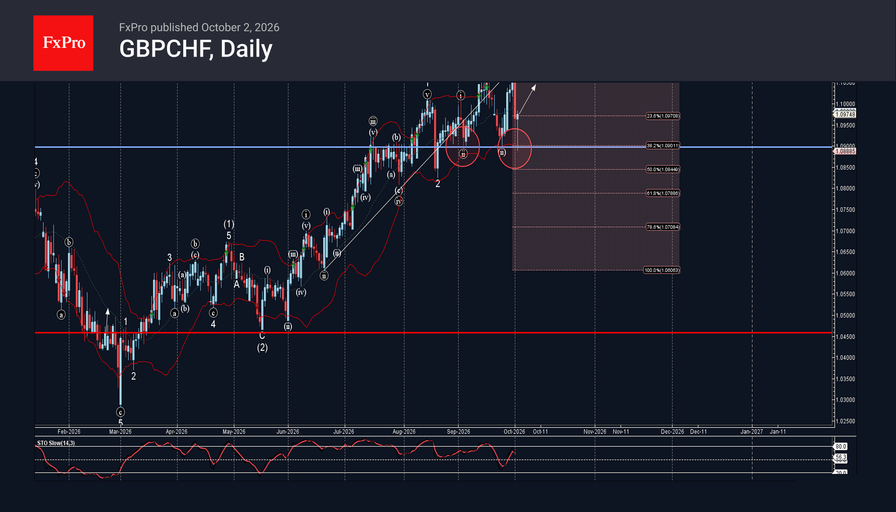This screenshot has height=512, width=896.
Task: Click the 1.02500 price axis label
Action: click(845, 421)
